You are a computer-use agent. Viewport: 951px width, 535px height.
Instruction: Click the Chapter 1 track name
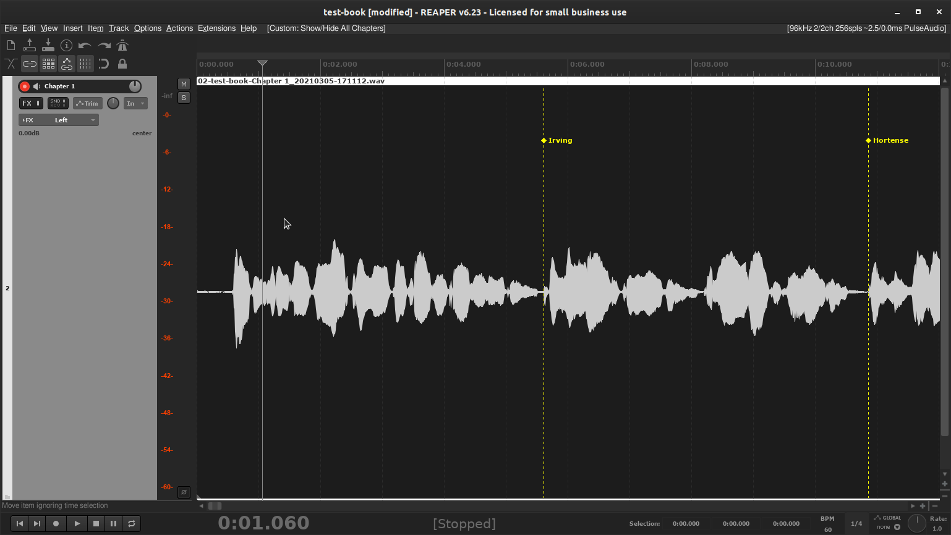tap(59, 86)
